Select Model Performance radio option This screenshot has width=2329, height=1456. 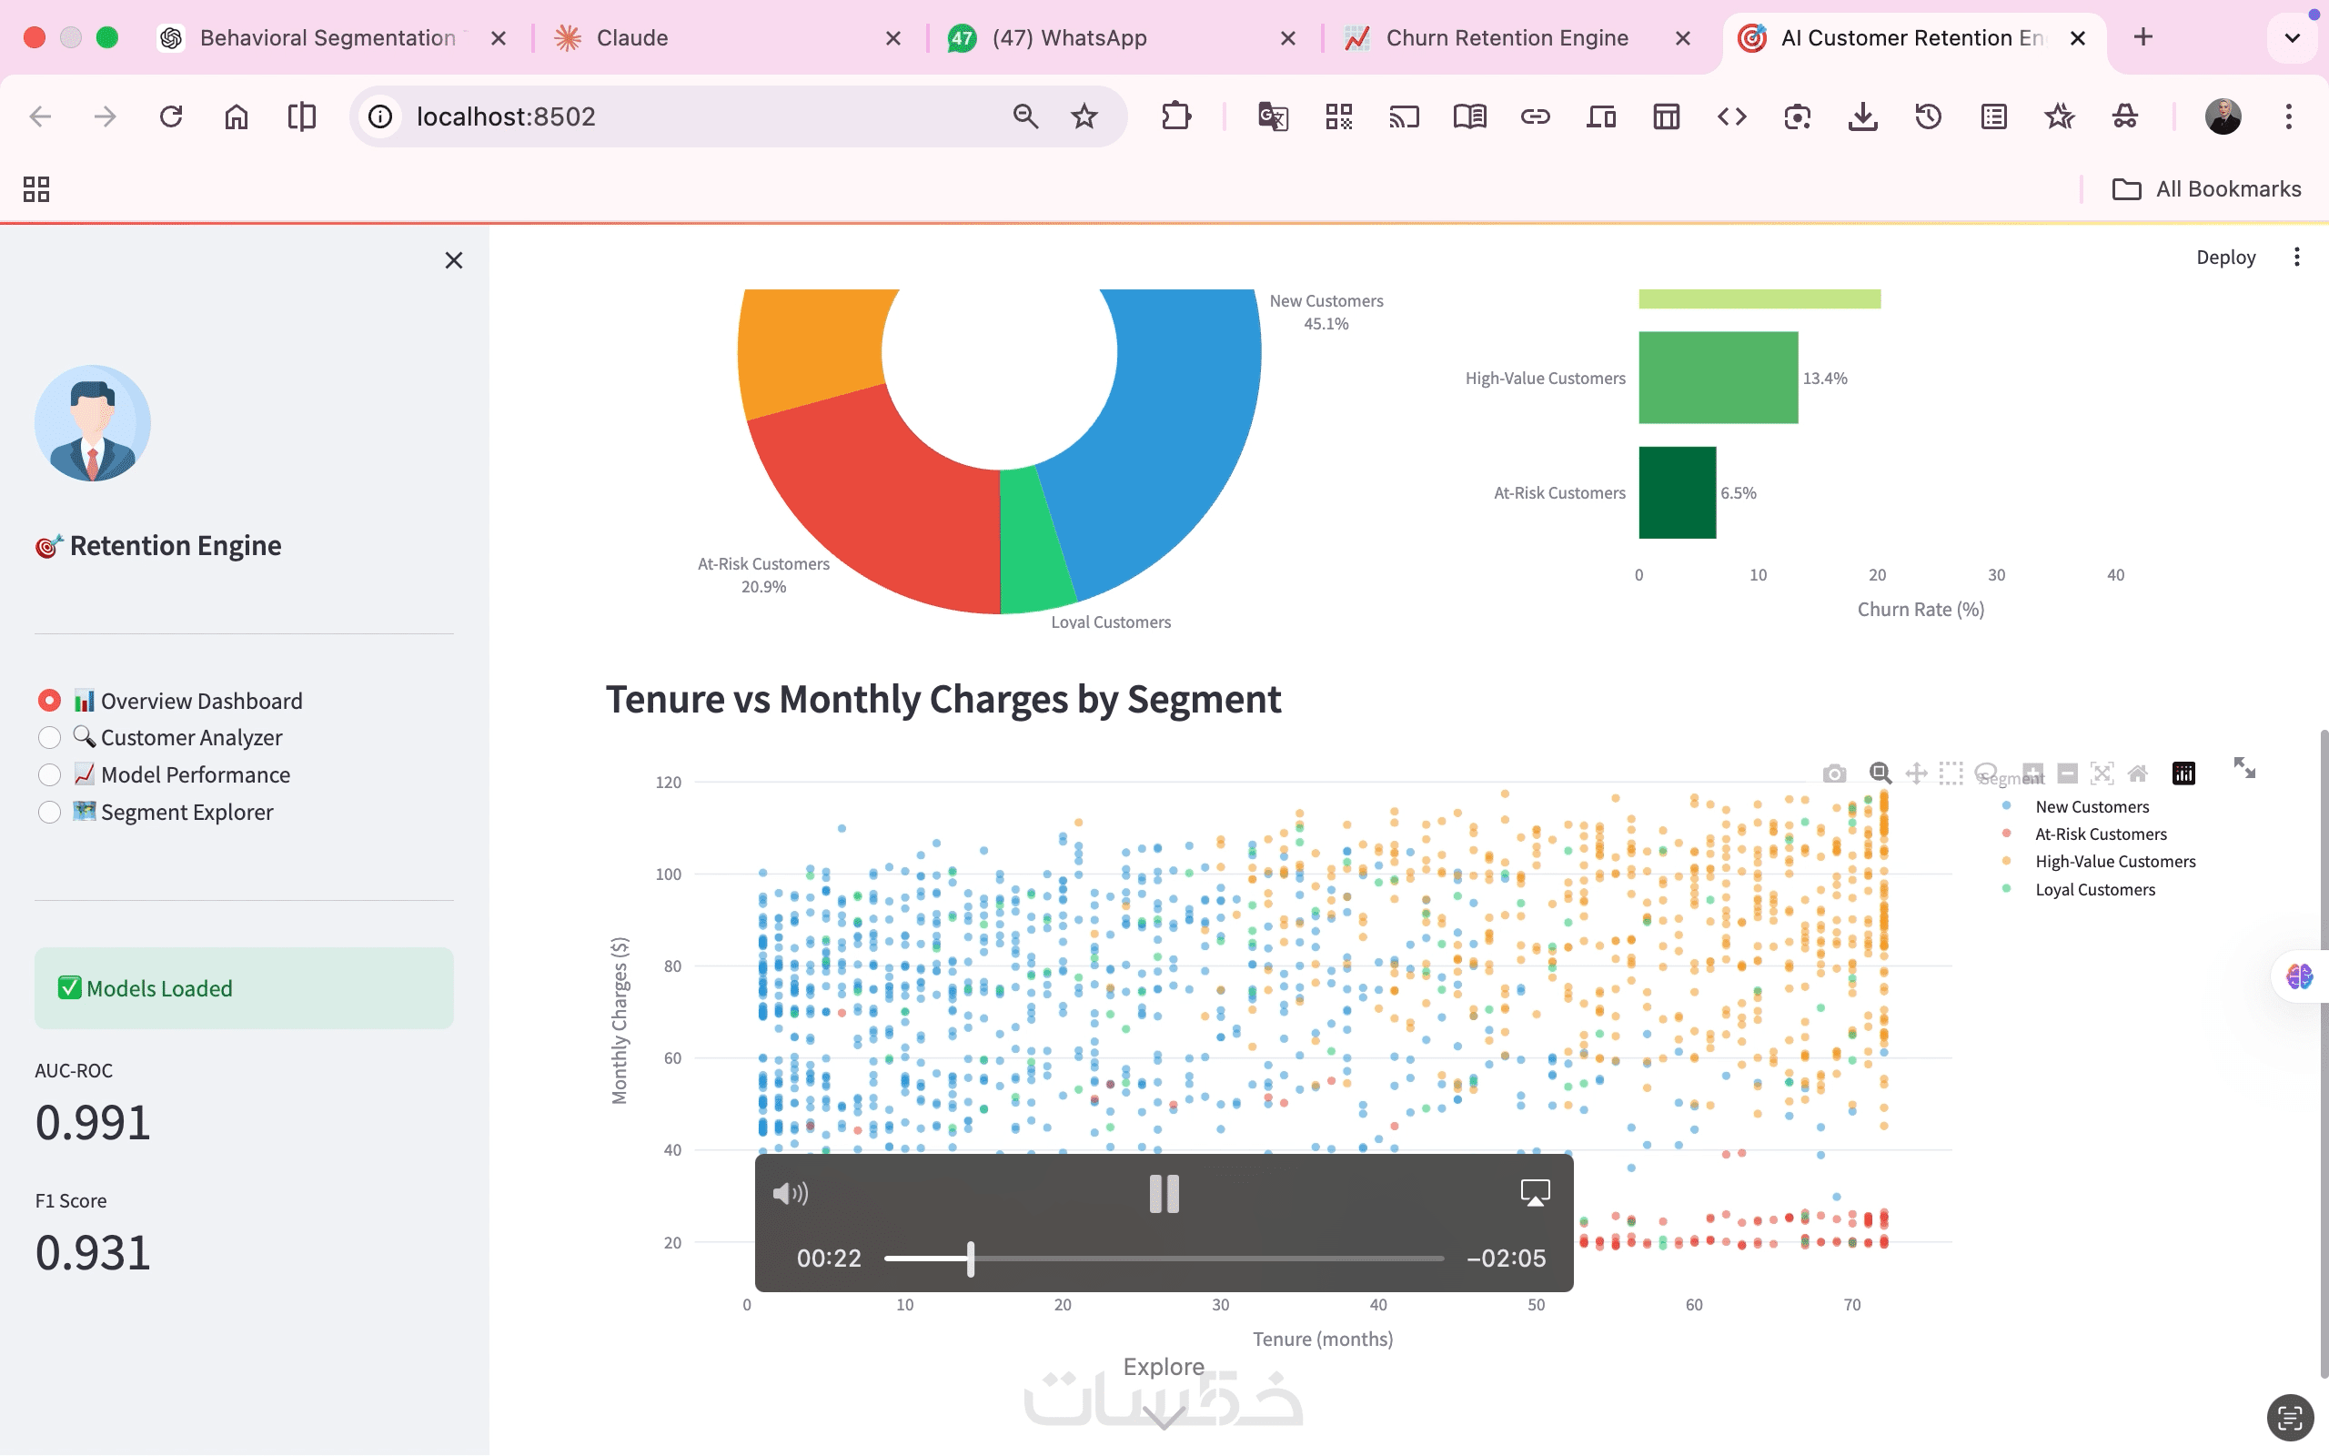click(x=49, y=775)
